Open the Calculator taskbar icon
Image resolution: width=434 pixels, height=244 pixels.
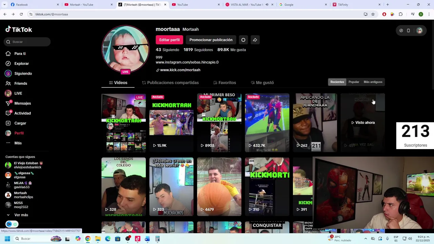coord(157,239)
